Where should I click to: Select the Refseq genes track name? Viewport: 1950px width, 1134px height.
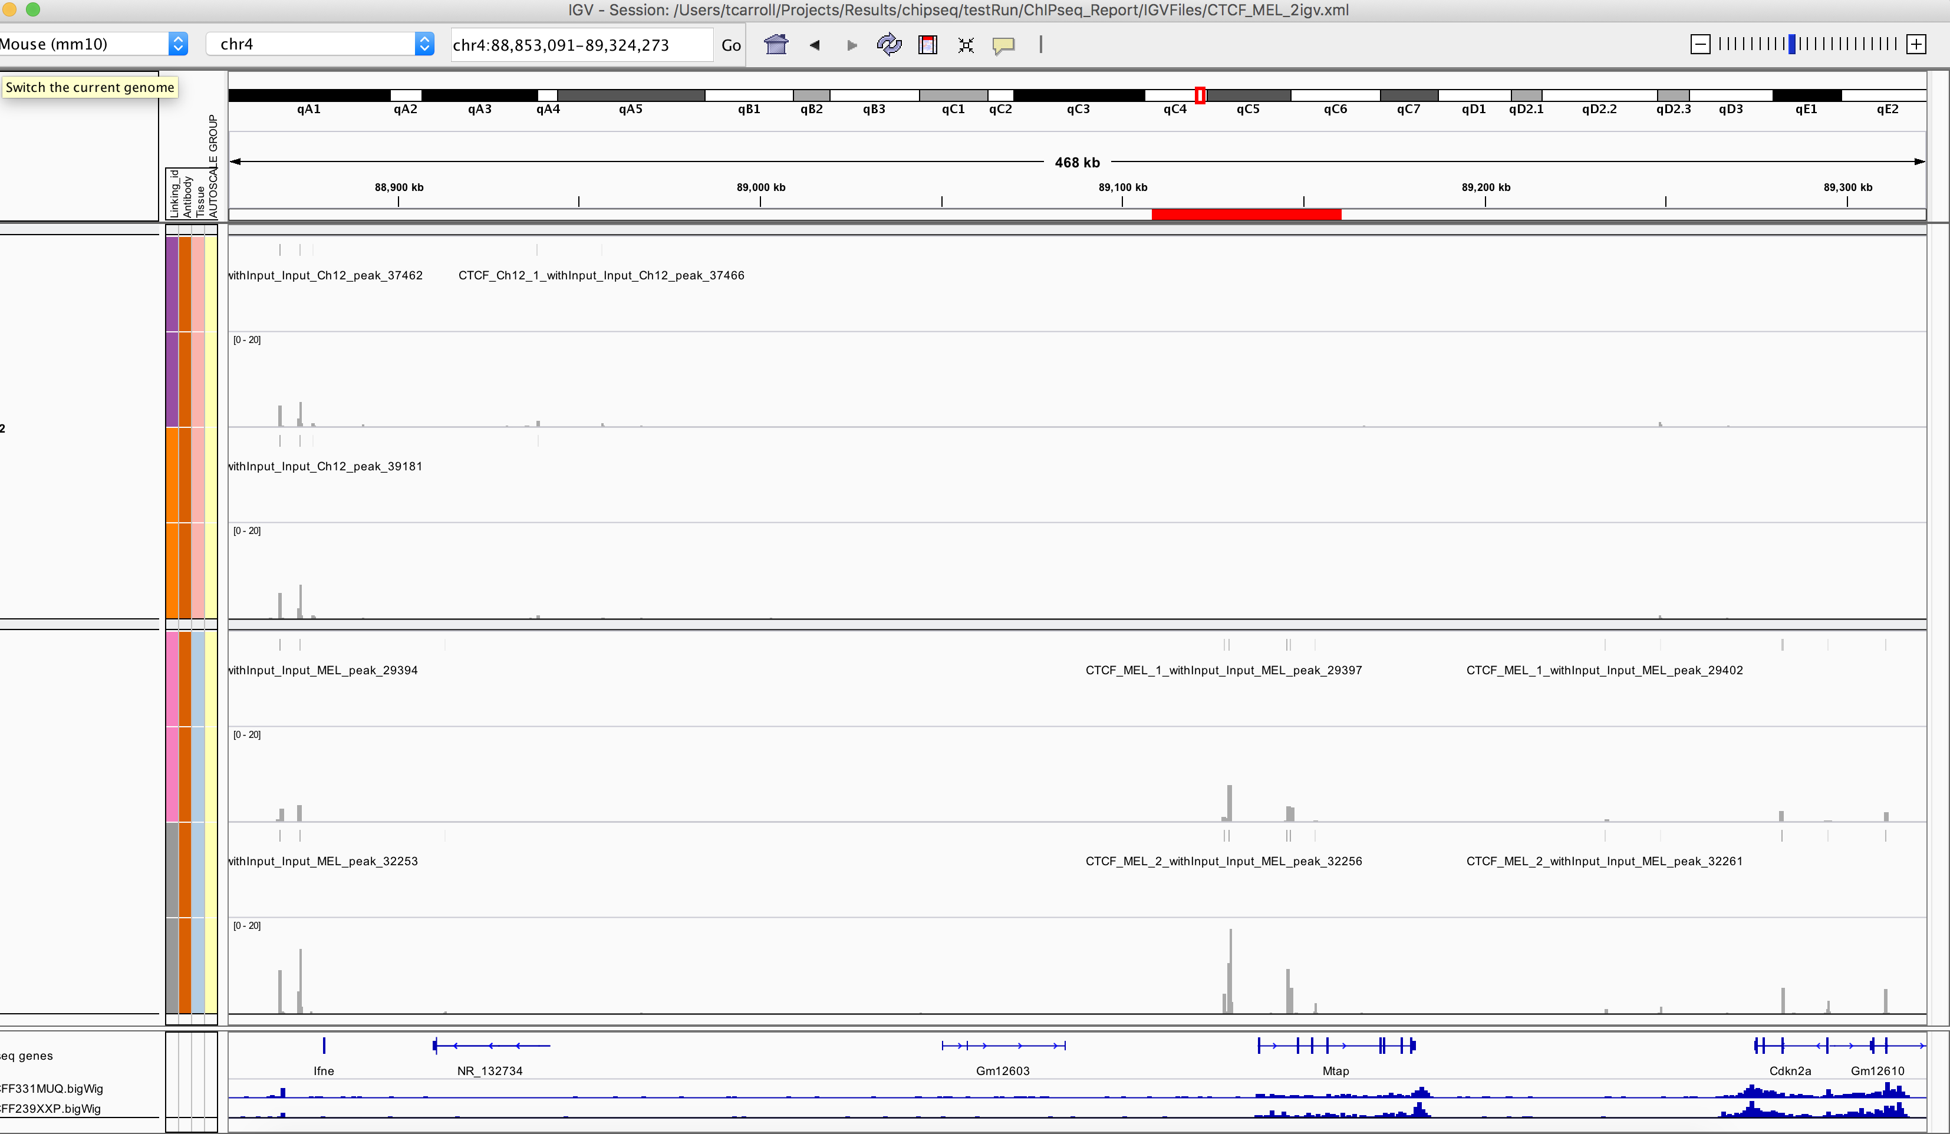pyautogui.click(x=27, y=1056)
